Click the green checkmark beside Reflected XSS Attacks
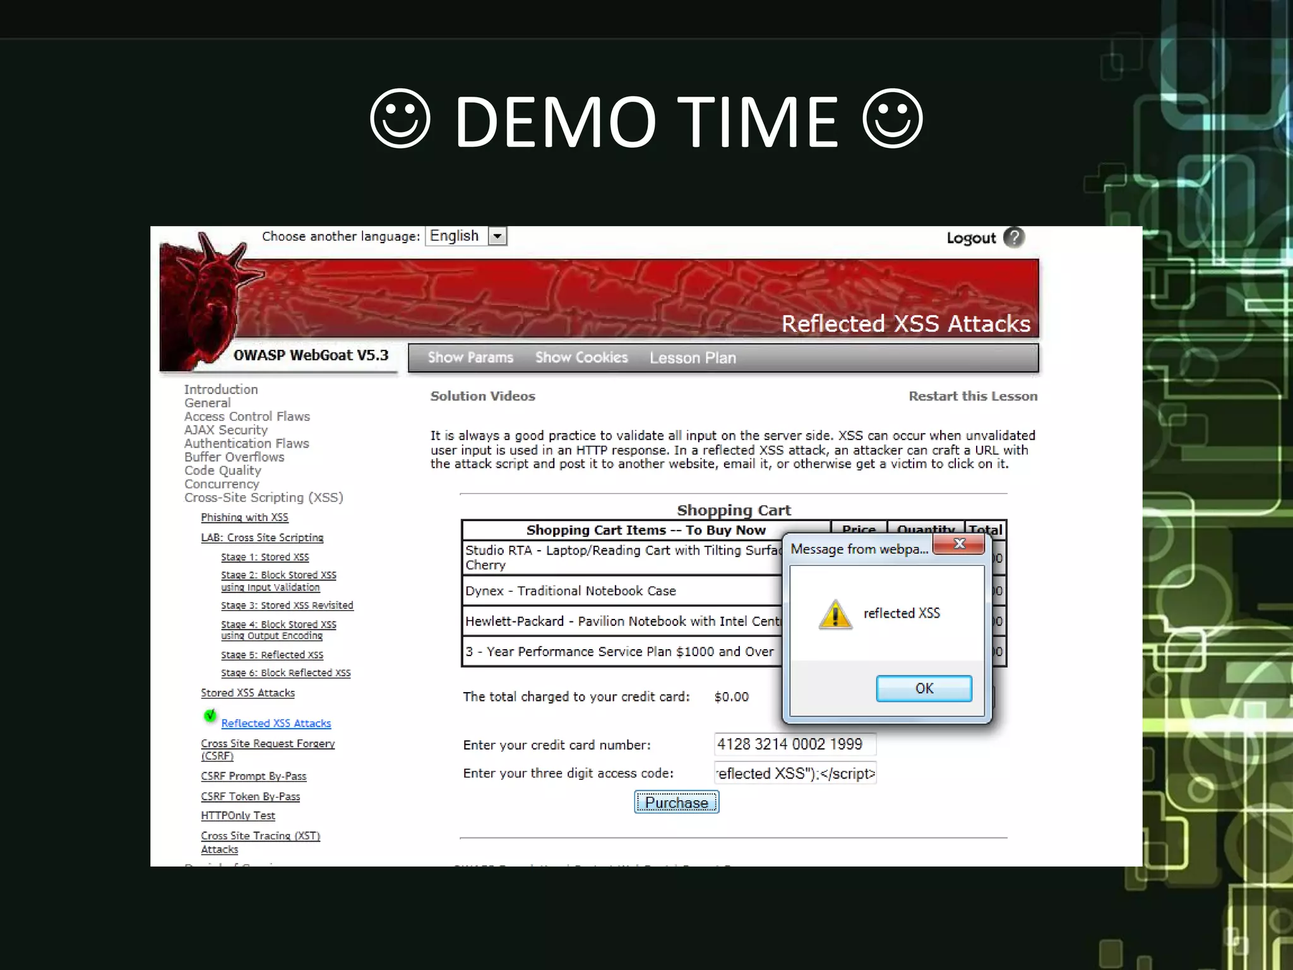The image size is (1293, 970). 210,716
